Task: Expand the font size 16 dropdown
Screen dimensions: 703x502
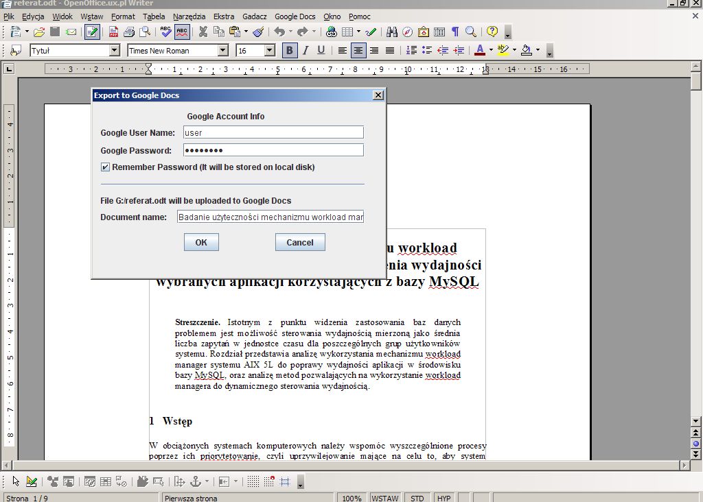Action: point(270,51)
